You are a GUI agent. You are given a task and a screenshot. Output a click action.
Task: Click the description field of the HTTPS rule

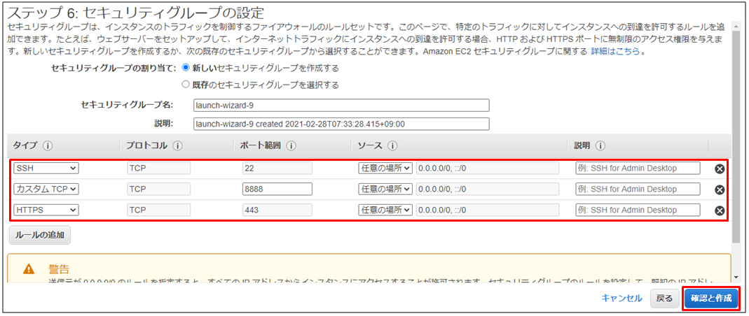click(x=638, y=210)
